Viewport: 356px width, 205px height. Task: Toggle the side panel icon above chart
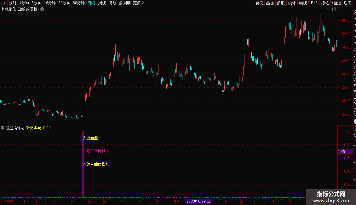[334, 9]
